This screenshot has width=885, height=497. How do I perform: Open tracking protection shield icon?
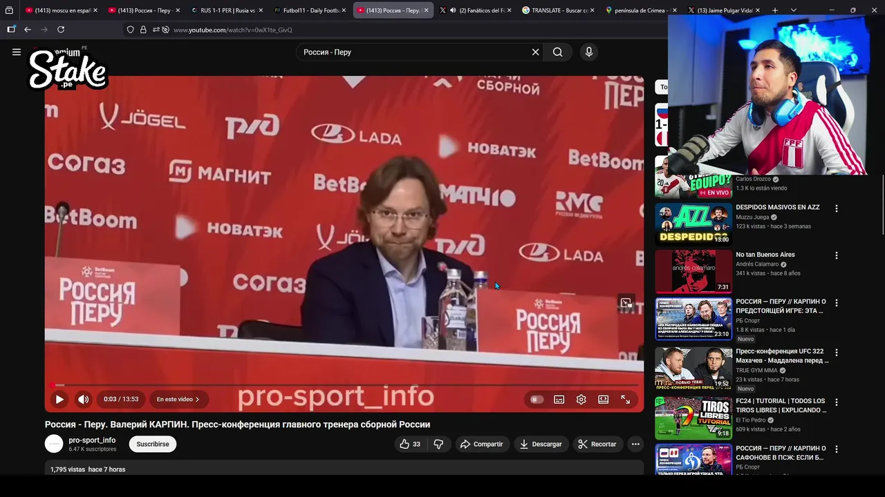click(x=130, y=30)
